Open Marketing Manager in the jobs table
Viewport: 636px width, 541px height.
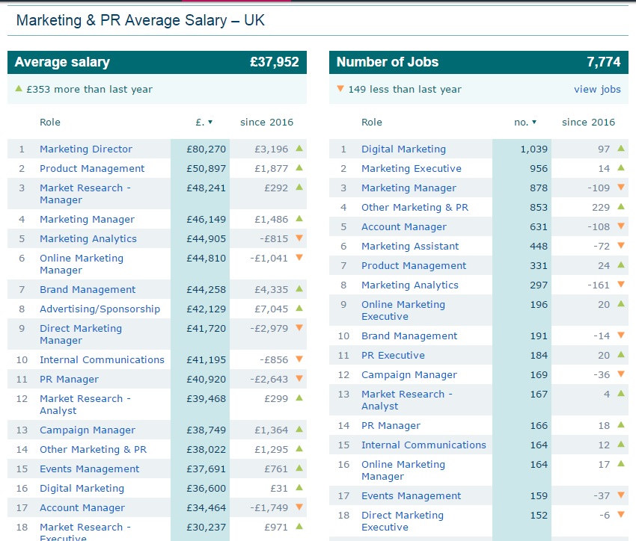409,188
